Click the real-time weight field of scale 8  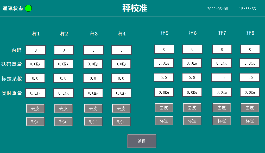250,92
